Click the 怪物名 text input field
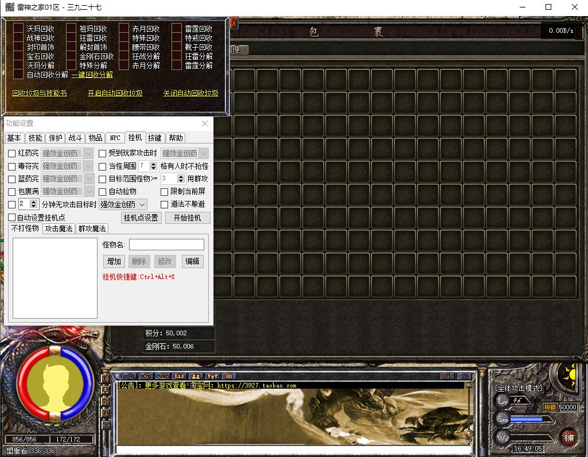The image size is (588, 457). pos(166,245)
